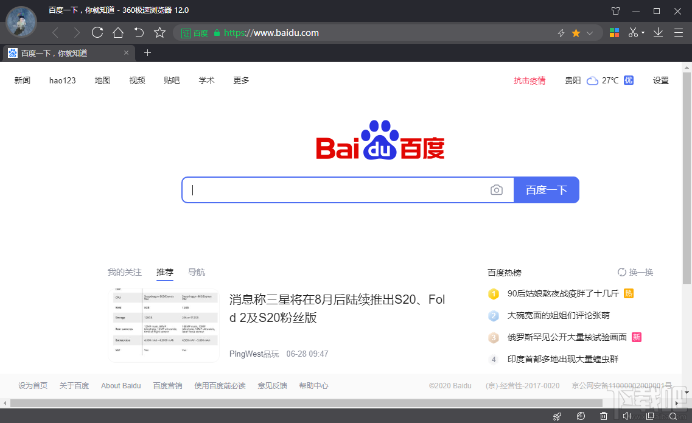Open the hao123 menu item
The width and height of the screenshot is (692, 423).
(62, 80)
